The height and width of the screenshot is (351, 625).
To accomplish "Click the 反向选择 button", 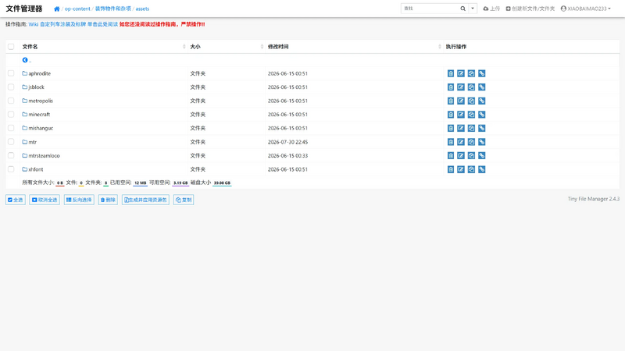I will 79,200.
